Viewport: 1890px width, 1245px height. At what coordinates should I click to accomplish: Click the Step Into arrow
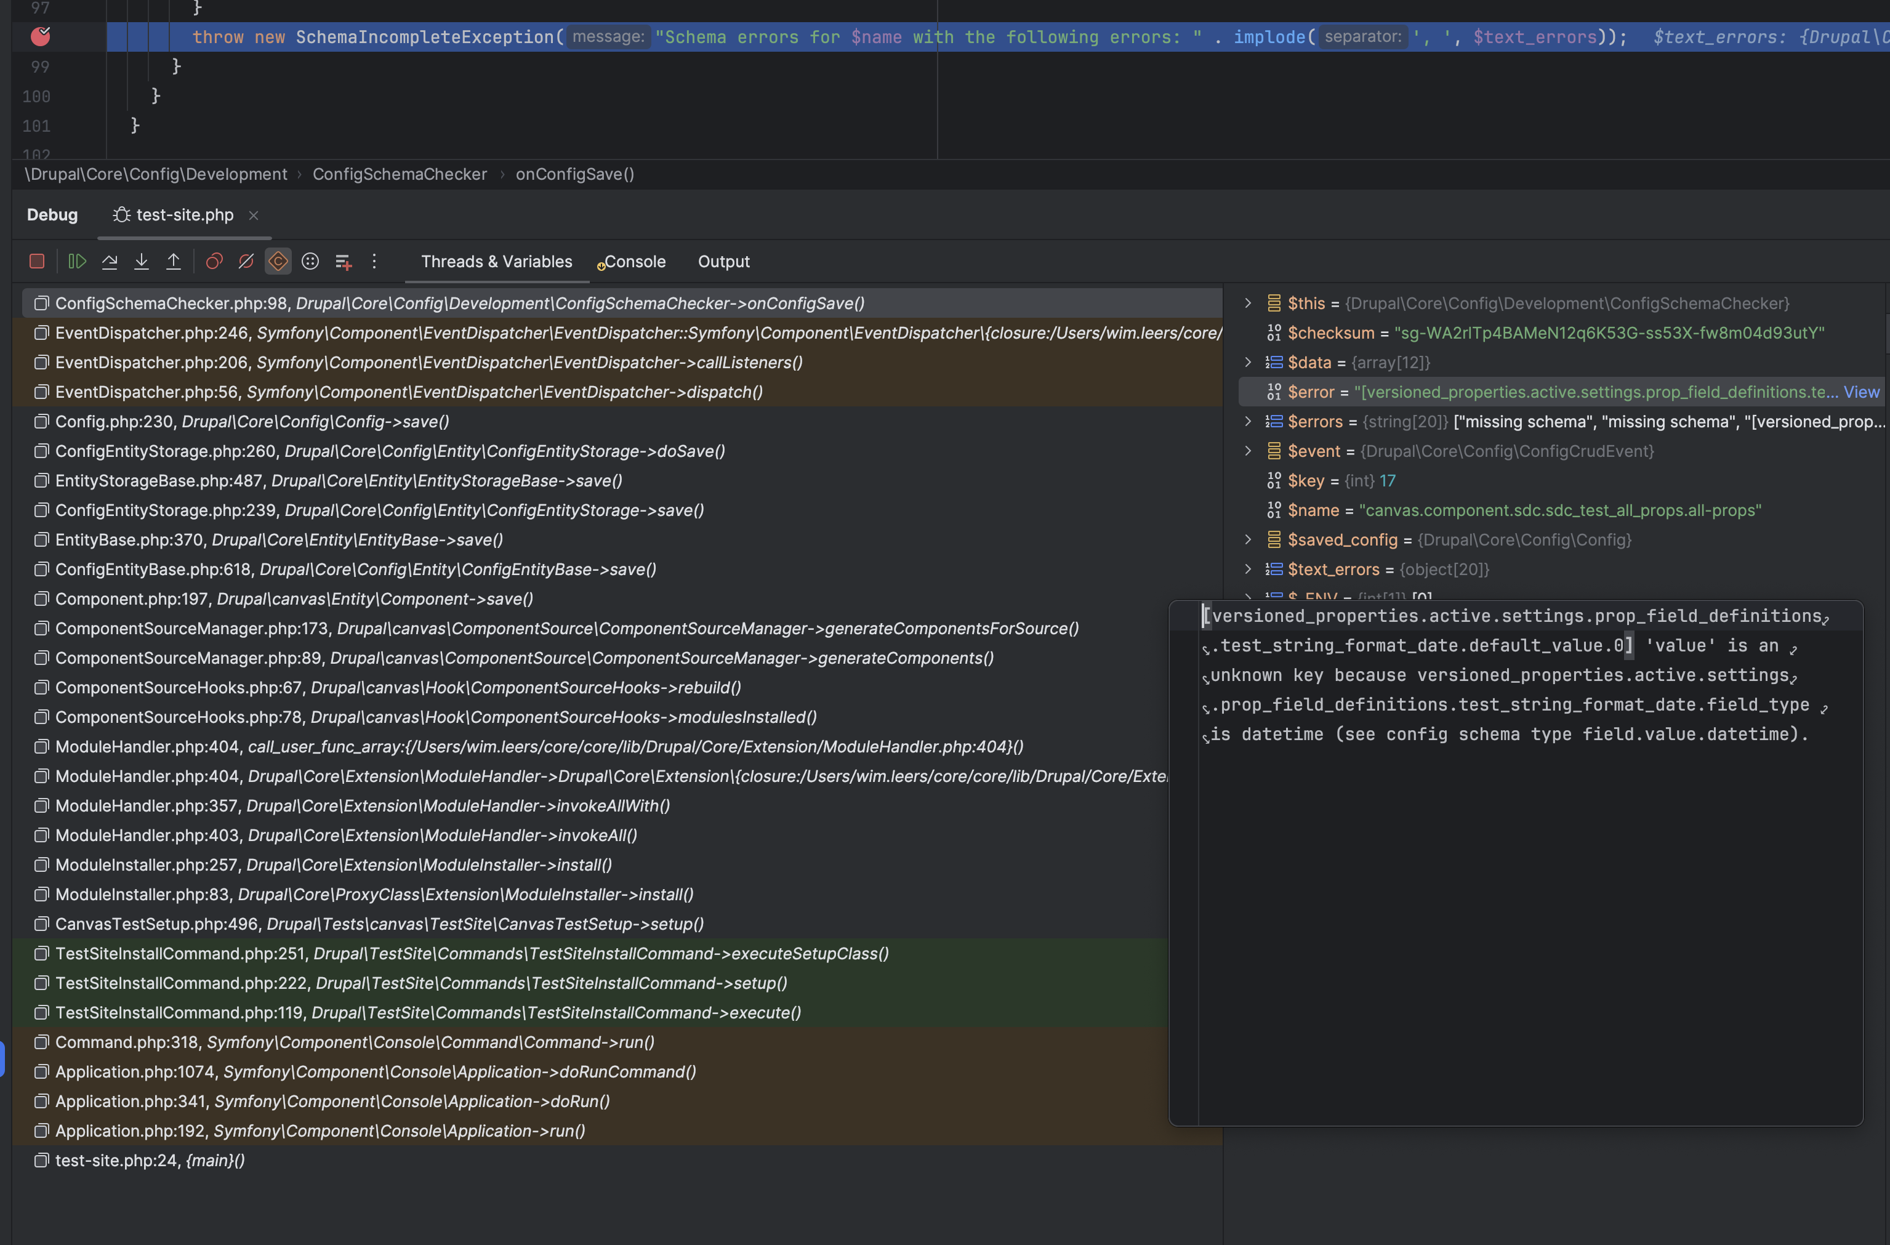point(142,261)
